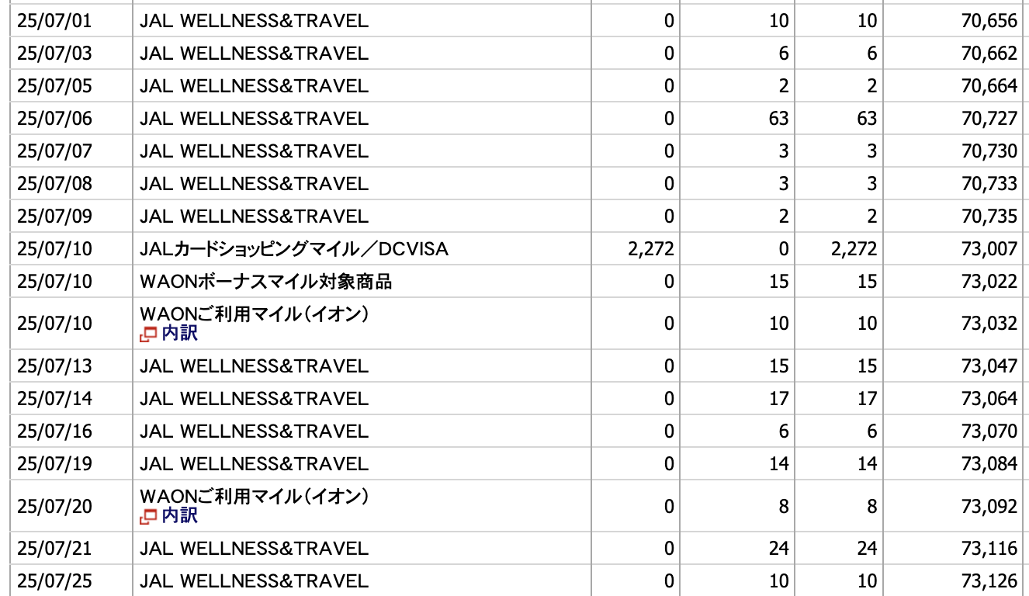This screenshot has width=1029, height=596.
Task: Select the JALカードショッピングマイル/DCVISA entry
Action: coord(294,249)
